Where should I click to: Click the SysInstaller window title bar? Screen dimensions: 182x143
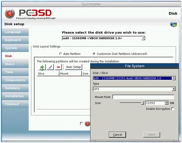coord(91,4)
